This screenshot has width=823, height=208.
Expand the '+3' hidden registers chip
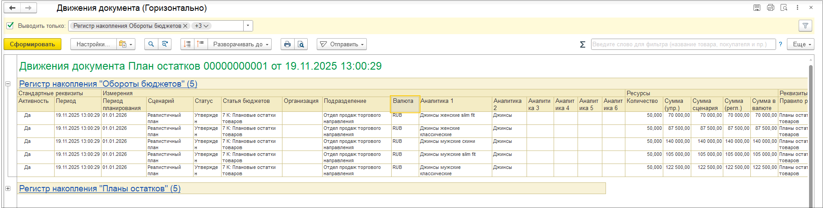[x=201, y=26]
